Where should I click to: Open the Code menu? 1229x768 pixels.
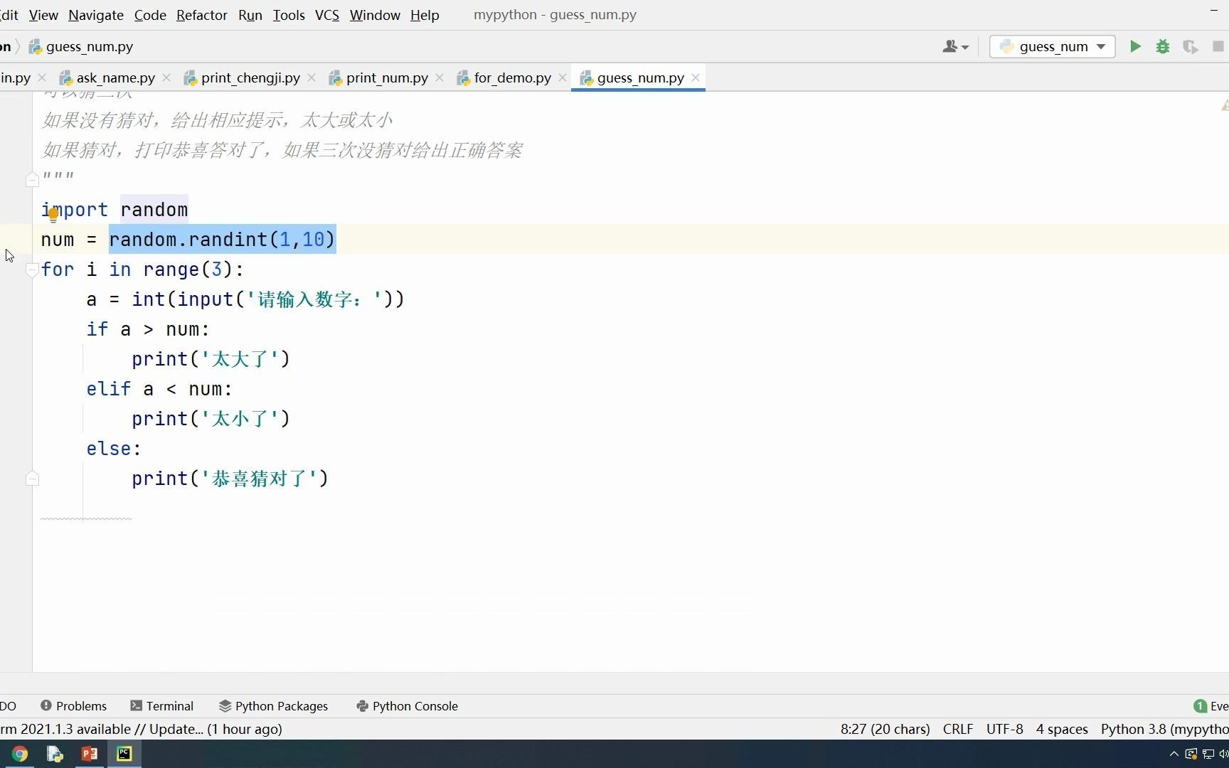(150, 15)
